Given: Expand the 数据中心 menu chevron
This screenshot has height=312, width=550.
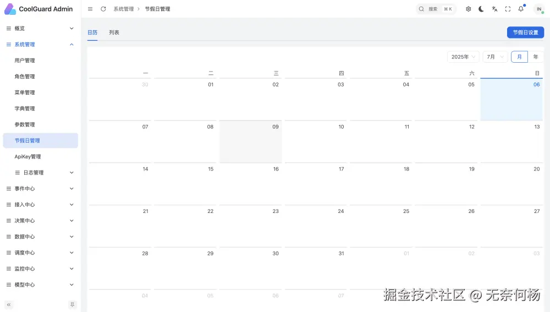Looking at the screenshot, I should point(71,237).
